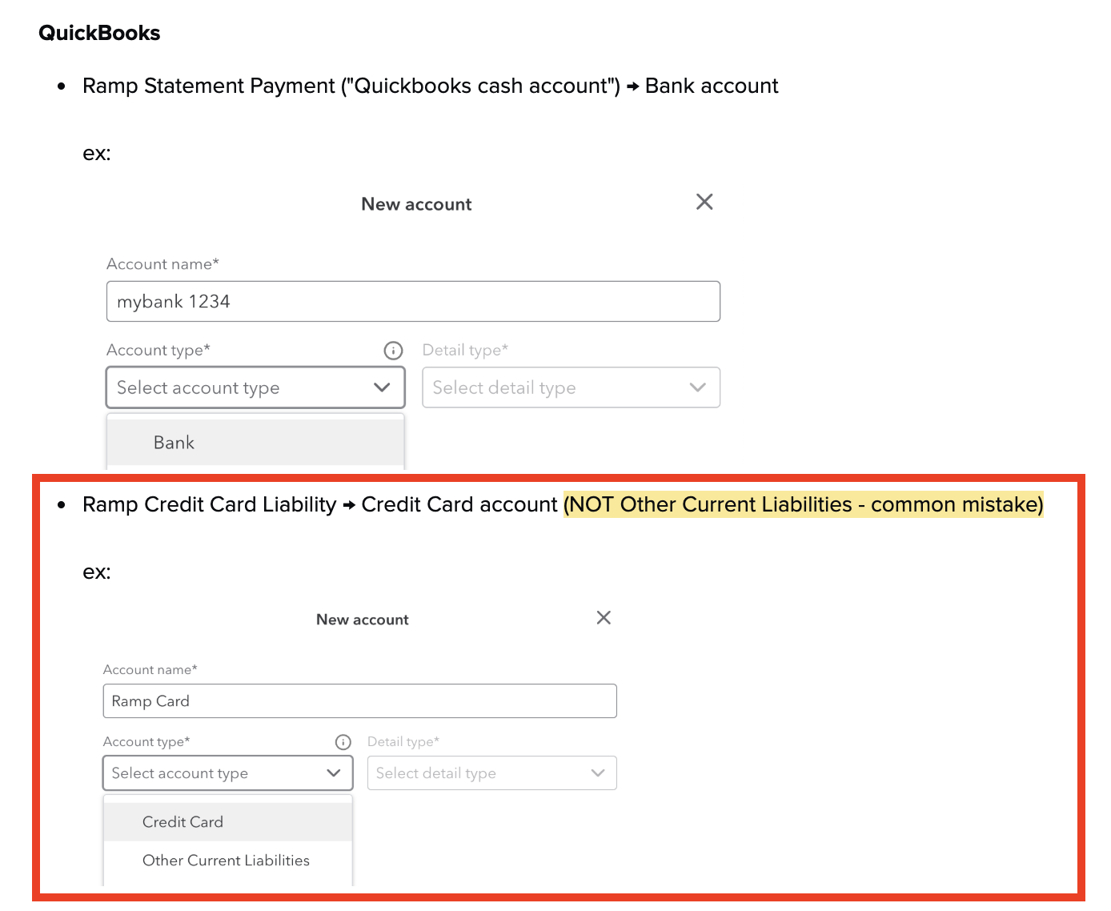The height and width of the screenshot is (911, 1111).
Task: Click the chevron on Ramp Card's Select account type
Action: pos(334,773)
